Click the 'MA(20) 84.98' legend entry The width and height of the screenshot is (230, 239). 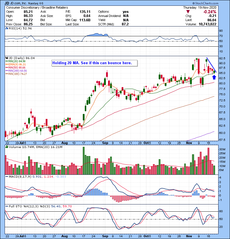[17, 61]
